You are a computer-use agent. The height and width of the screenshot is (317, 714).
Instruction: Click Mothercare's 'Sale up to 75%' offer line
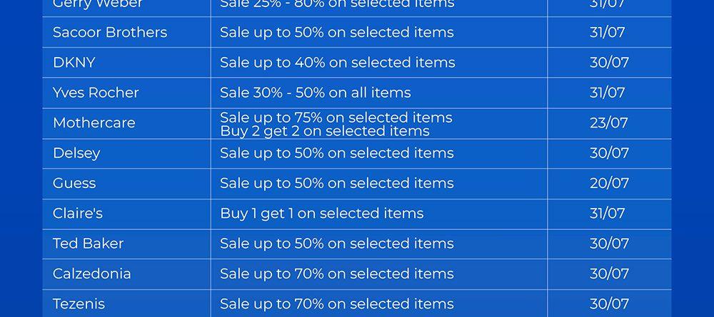click(336, 117)
